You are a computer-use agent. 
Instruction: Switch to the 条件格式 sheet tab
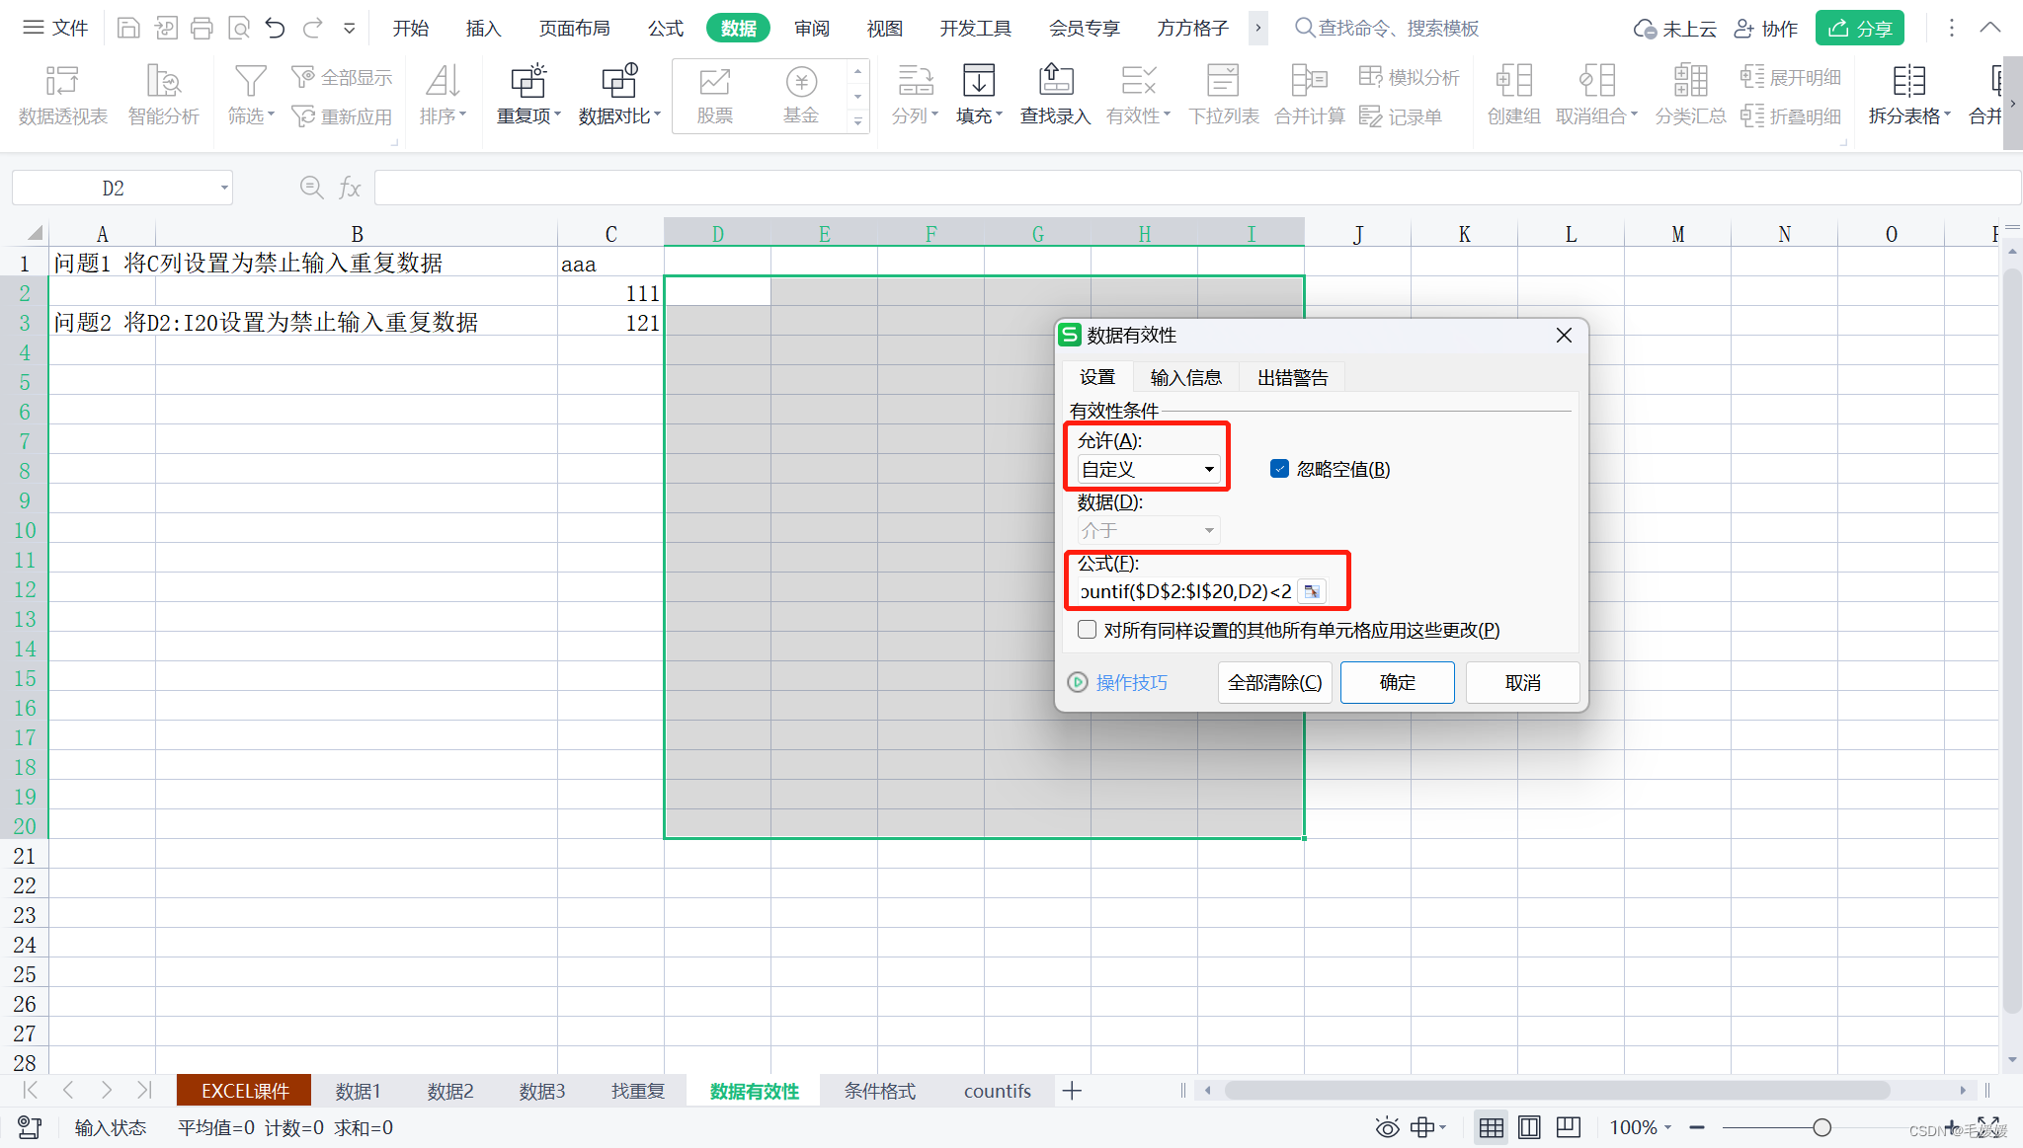(879, 1091)
